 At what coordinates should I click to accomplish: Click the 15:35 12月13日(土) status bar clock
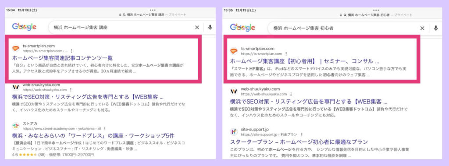[x=240, y=10]
